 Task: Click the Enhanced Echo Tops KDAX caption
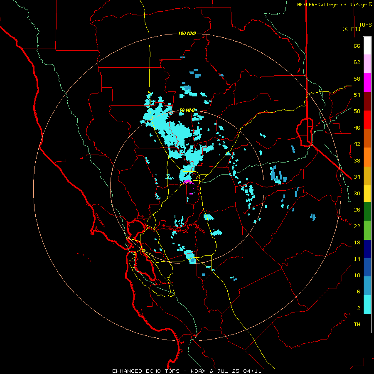(x=187, y=371)
